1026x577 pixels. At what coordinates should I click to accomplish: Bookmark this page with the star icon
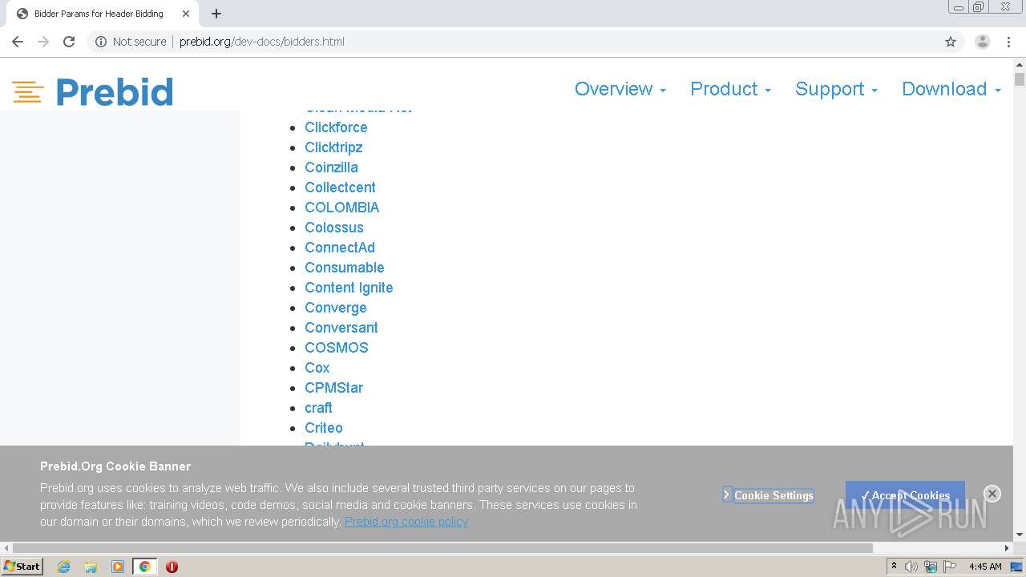[951, 42]
